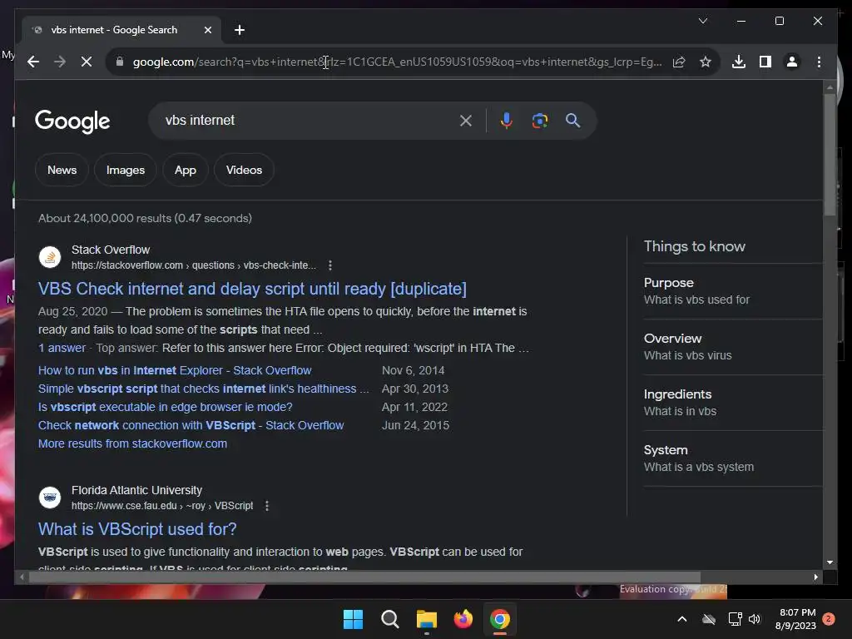Expand Ingredients: What is in vbs
This screenshot has height=639, width=852.
click(x=733, y=403)
